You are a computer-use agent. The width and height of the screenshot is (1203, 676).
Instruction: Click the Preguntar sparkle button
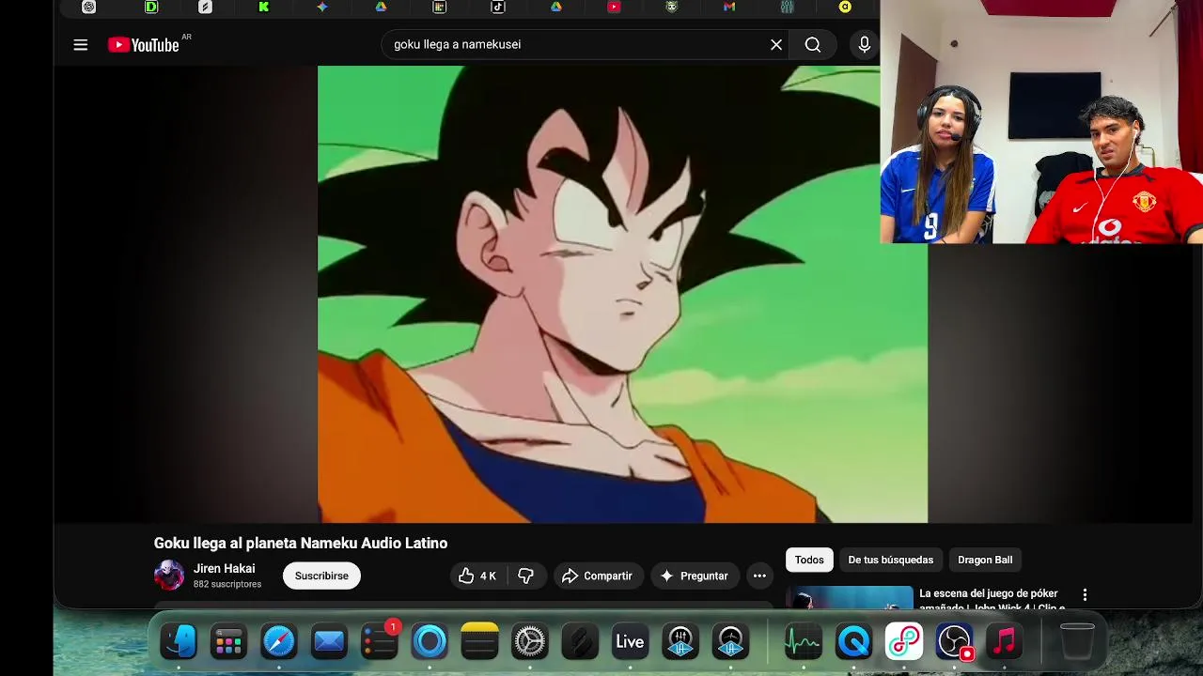tap(695, 576)
